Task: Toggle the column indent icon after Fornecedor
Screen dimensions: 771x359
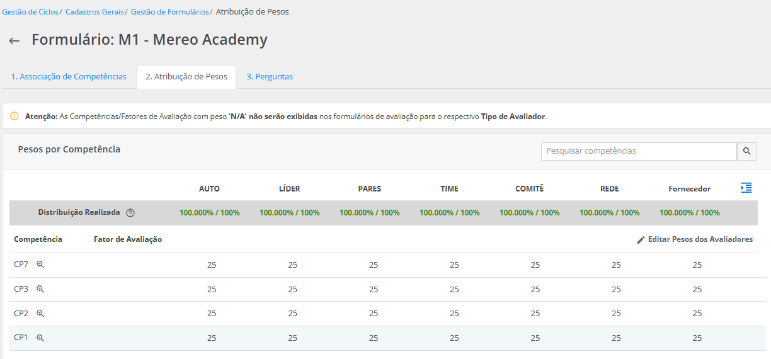Action: click(x=746, y=188)
